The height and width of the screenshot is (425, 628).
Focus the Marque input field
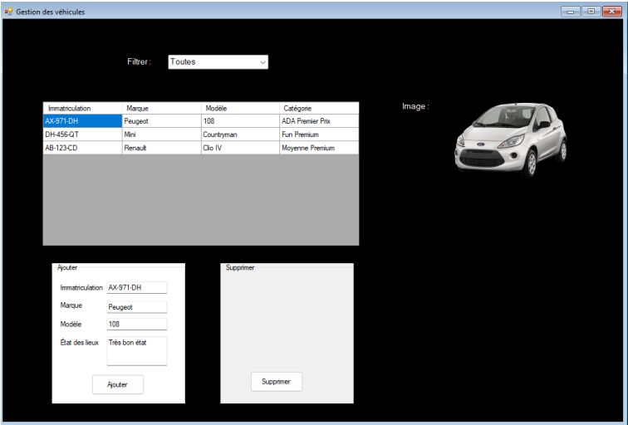pyautogui.click(x=136, y=306)
